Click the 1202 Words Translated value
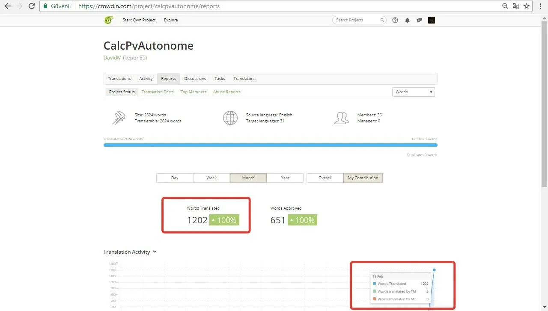 tap(197, 220)
